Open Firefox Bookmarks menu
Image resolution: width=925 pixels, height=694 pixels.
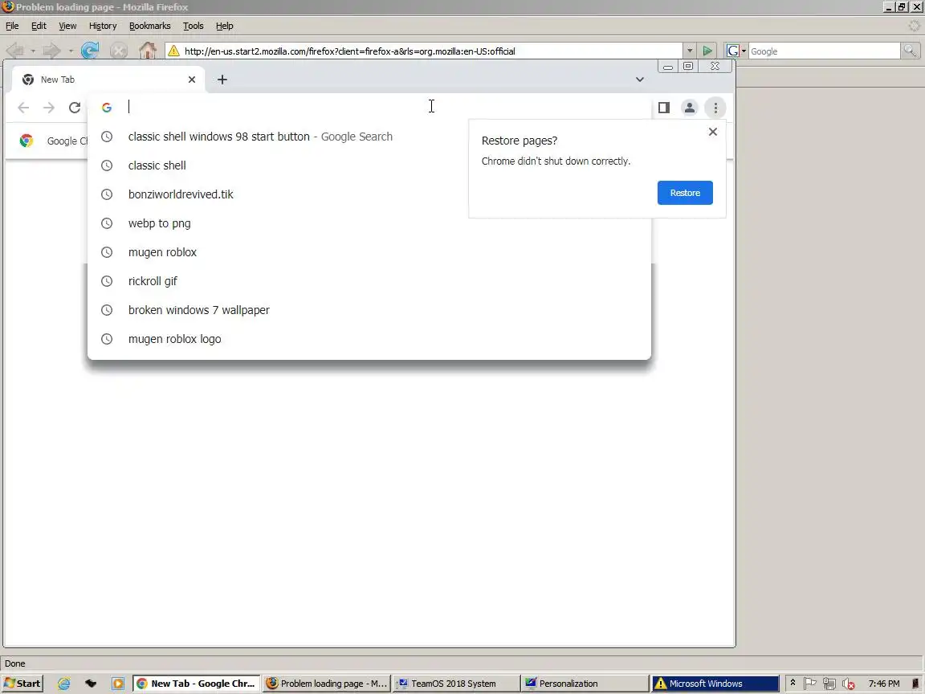[150, 26]
